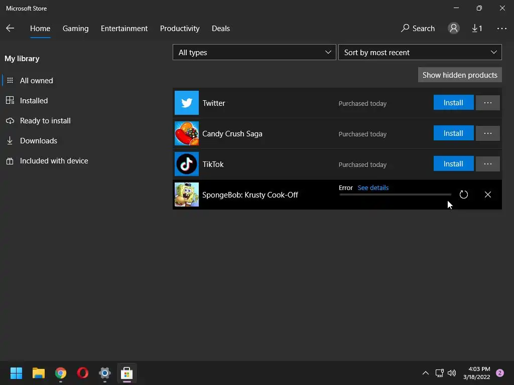Open Settings from the taskbar
This screenshot has height=385, width=514.
(105, 373)
